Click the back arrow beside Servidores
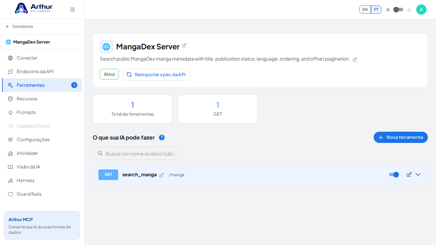This screenshot has height=245, width=436. click(8, 27)
